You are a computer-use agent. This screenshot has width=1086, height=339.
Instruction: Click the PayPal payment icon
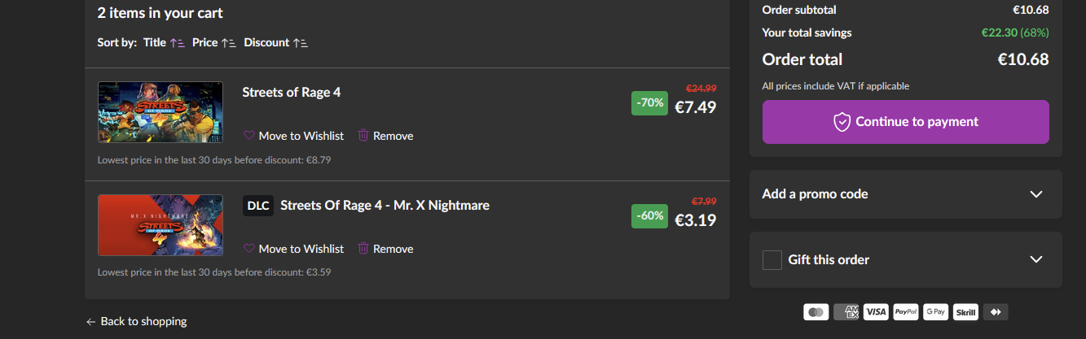906,311
